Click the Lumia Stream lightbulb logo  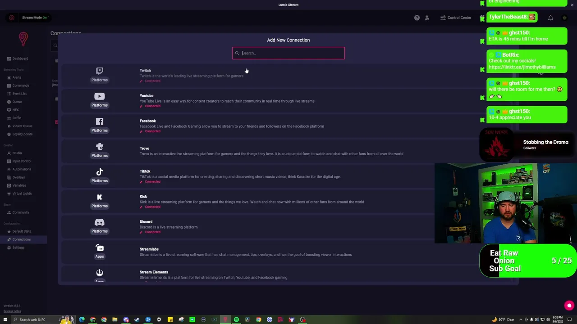coord(23,39)
